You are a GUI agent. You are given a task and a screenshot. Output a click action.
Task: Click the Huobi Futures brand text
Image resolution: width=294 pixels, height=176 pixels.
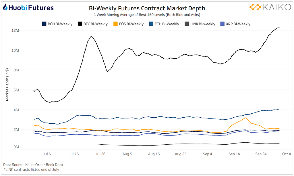31,8
